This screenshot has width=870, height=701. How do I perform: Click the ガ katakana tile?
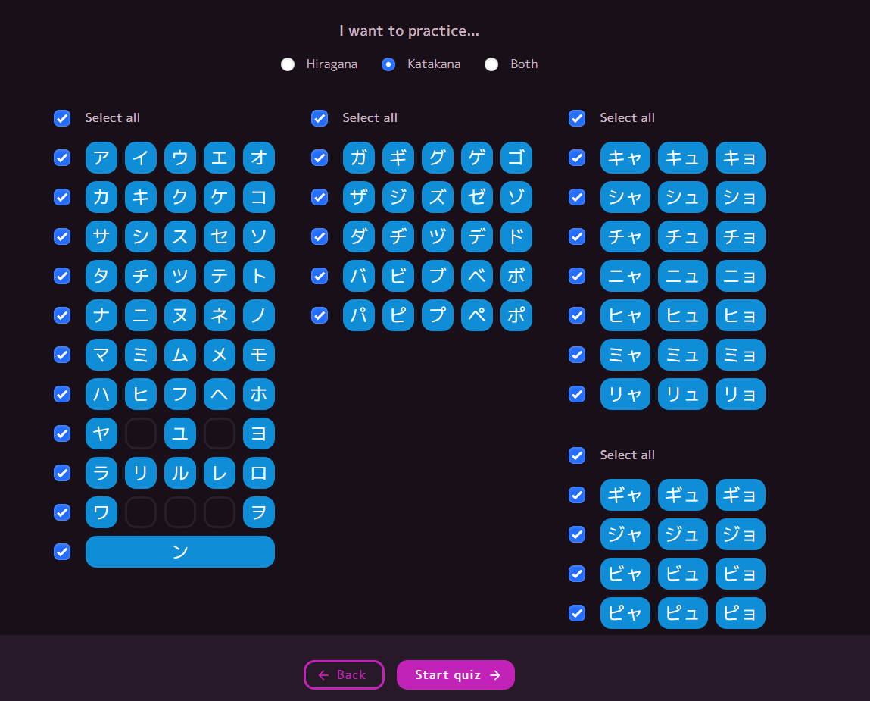click(x=359, y=158)
